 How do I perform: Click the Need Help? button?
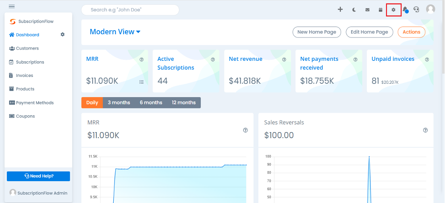[x=38, y=176]
